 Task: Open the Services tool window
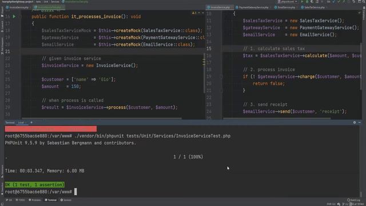point(66,200)
